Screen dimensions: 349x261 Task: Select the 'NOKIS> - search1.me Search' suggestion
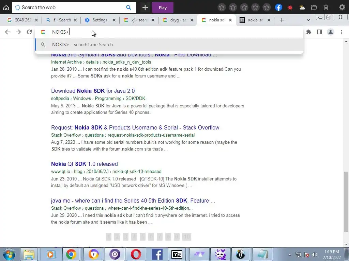pos(169,45)
